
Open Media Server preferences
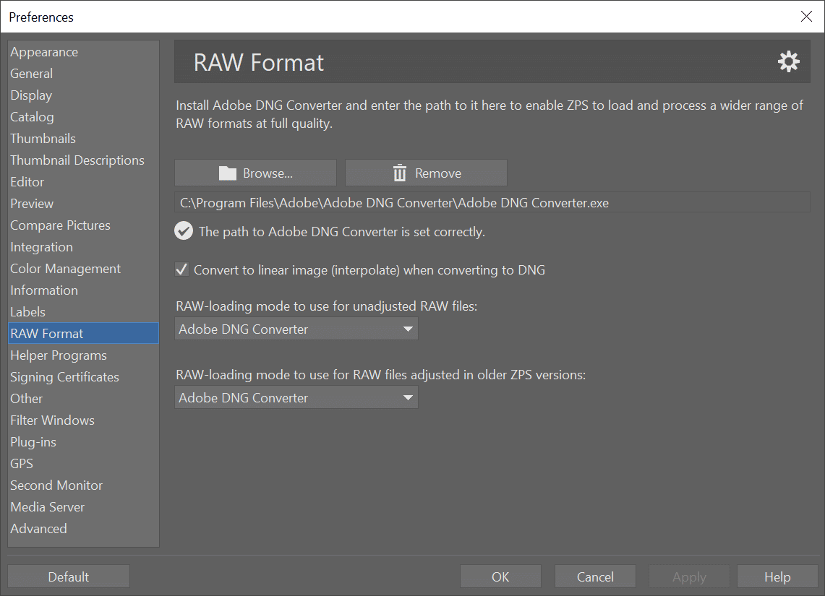click(x=83, y=506)
